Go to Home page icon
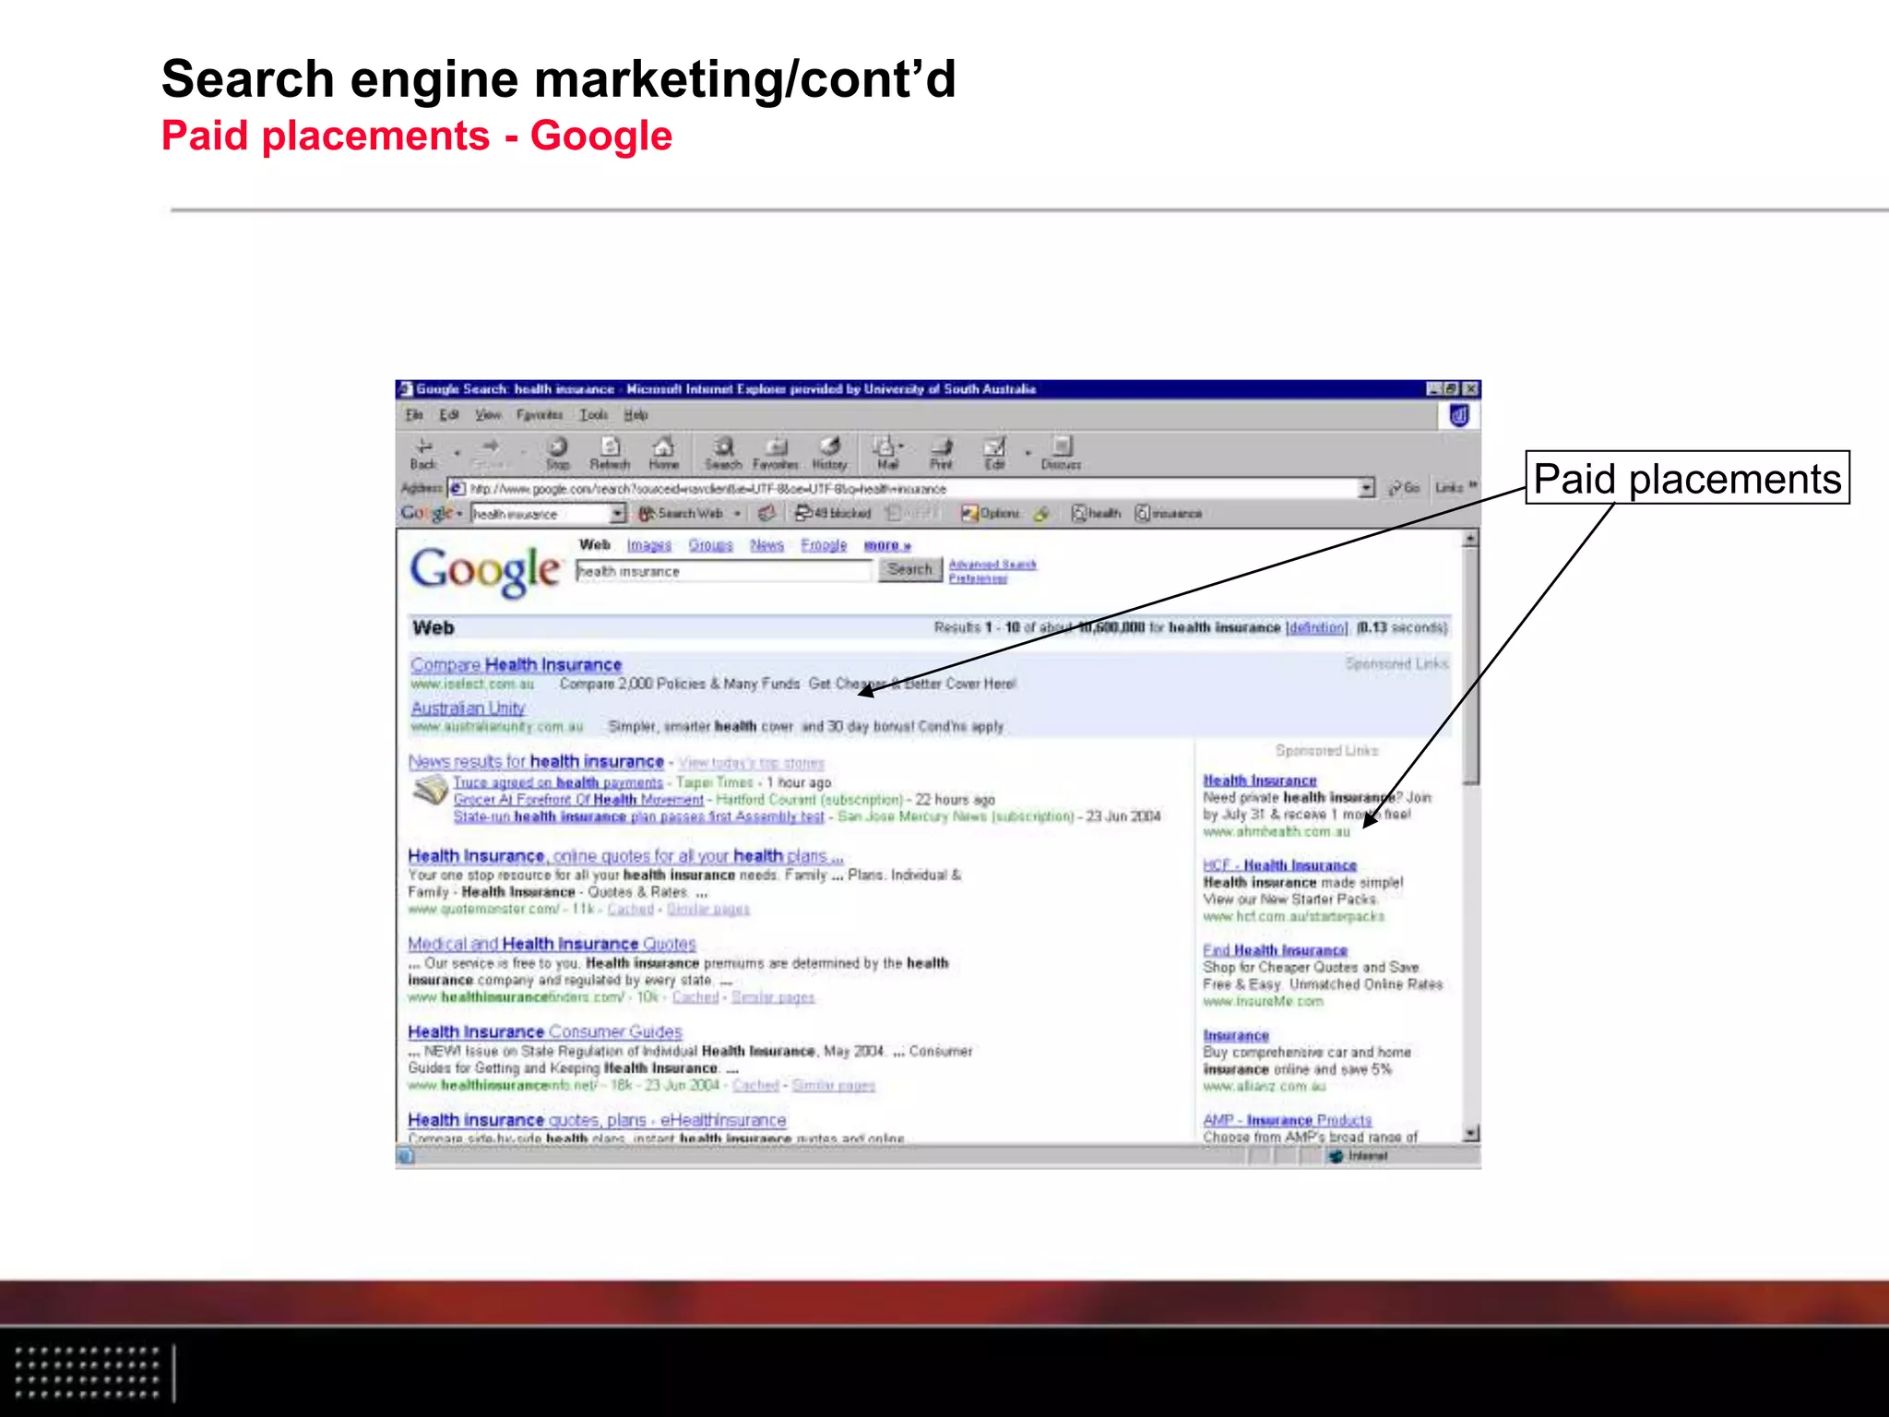 [x=663, y=453]
